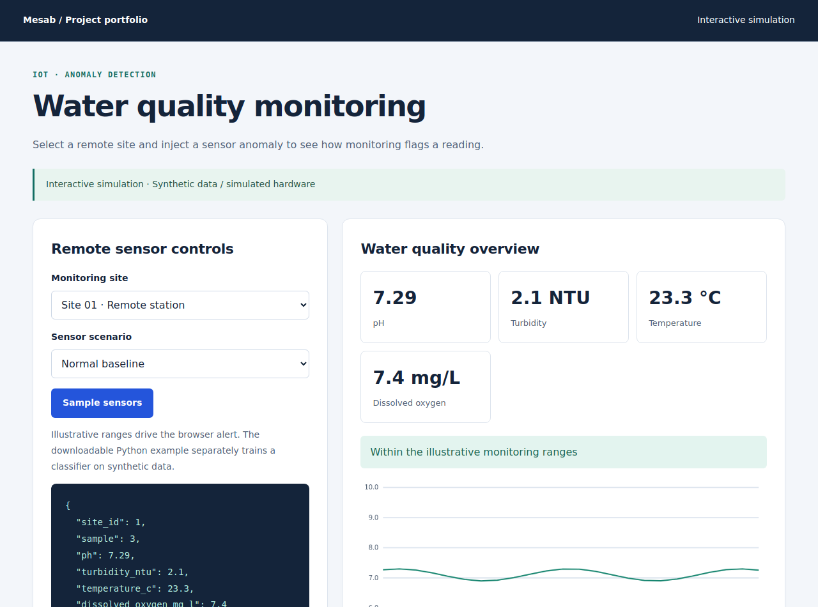Click the "ph": 7.29 JSON line
Image resolution: width=818 pixels, height=607 pixels.
point(105,555)
